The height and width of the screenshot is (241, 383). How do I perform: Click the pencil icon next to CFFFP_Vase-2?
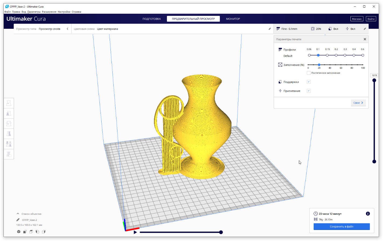click(x=18, y=220)
